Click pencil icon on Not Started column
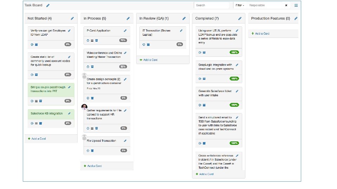Screen dimensions: 337x189 coord(72,19)
